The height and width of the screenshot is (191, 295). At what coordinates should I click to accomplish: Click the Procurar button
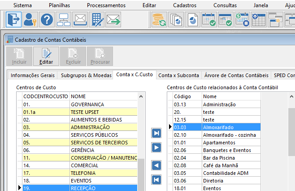pos(100,56)
